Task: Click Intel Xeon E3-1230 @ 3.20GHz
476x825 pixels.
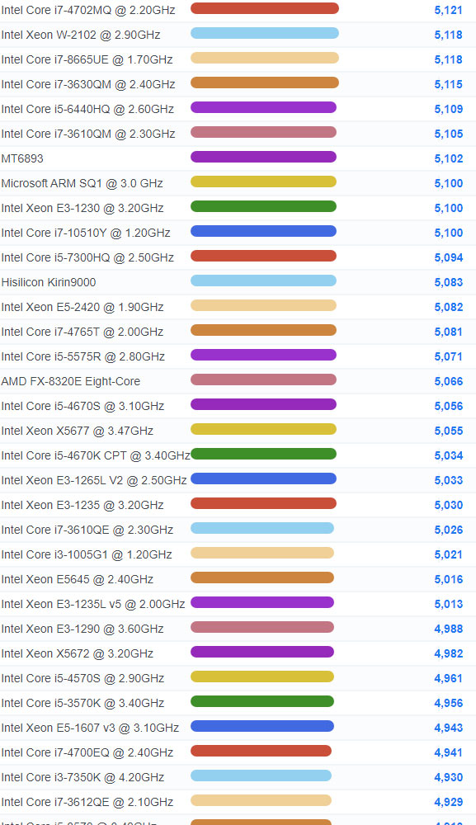Action: tap(82, 208)
